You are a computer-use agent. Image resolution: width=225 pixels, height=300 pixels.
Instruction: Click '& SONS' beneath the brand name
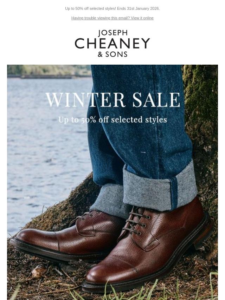112,54
